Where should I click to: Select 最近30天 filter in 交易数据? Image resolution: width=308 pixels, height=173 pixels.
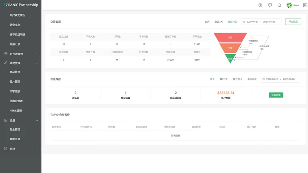point(233,22)
